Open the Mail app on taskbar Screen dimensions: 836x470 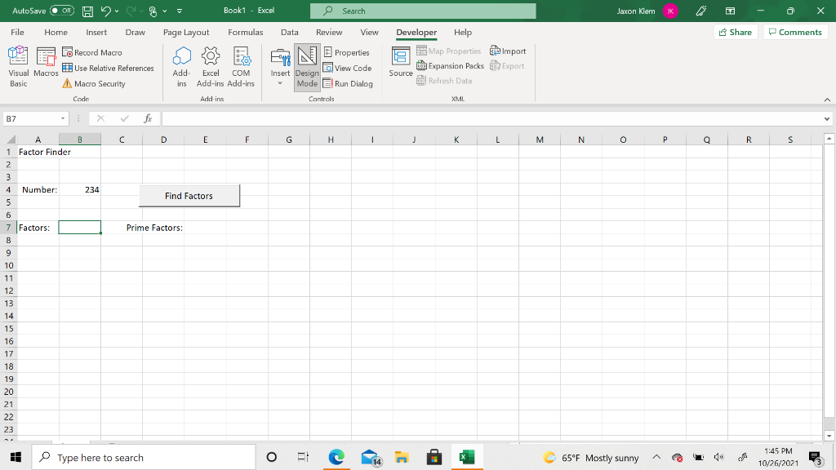click(370, 457)
